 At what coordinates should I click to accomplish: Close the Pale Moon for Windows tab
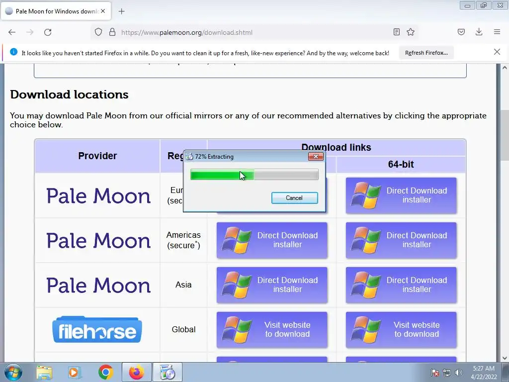pos(103,11)
